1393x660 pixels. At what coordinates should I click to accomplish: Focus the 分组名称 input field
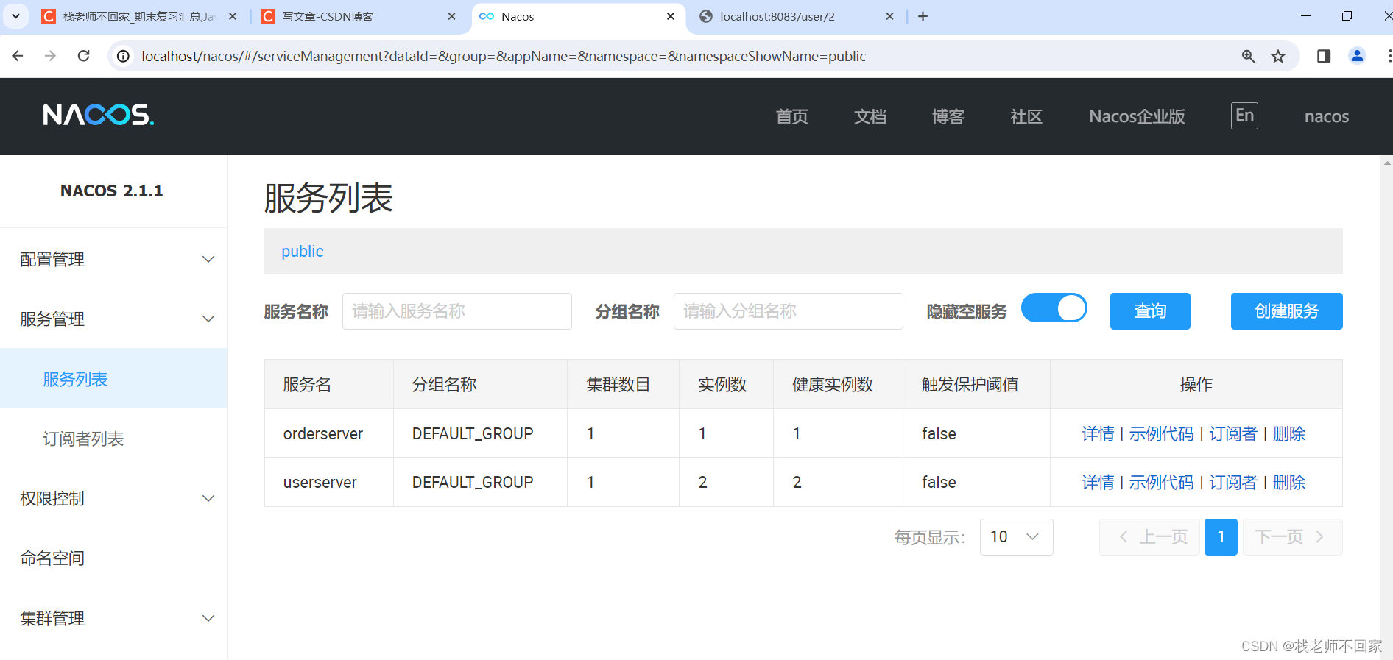tap(789, 311)
